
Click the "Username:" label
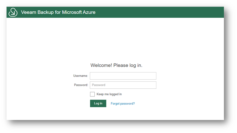click(x=81, y=76)
